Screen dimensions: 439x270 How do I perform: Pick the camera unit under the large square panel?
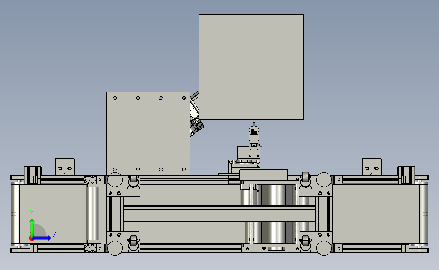254,134
